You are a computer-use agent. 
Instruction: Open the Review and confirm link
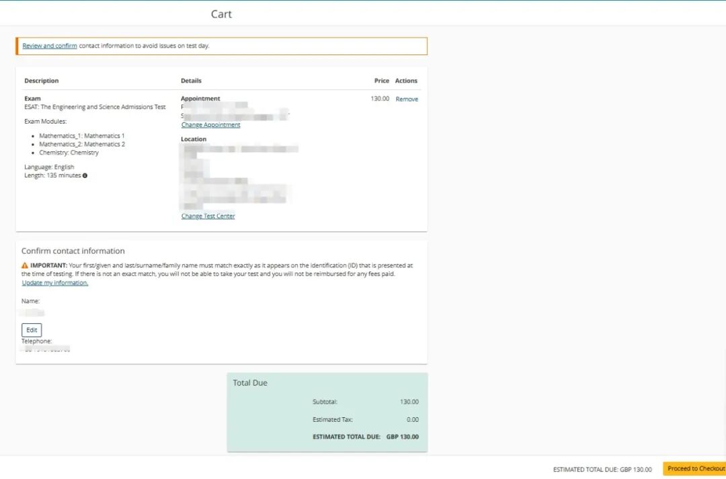(50, 46)
